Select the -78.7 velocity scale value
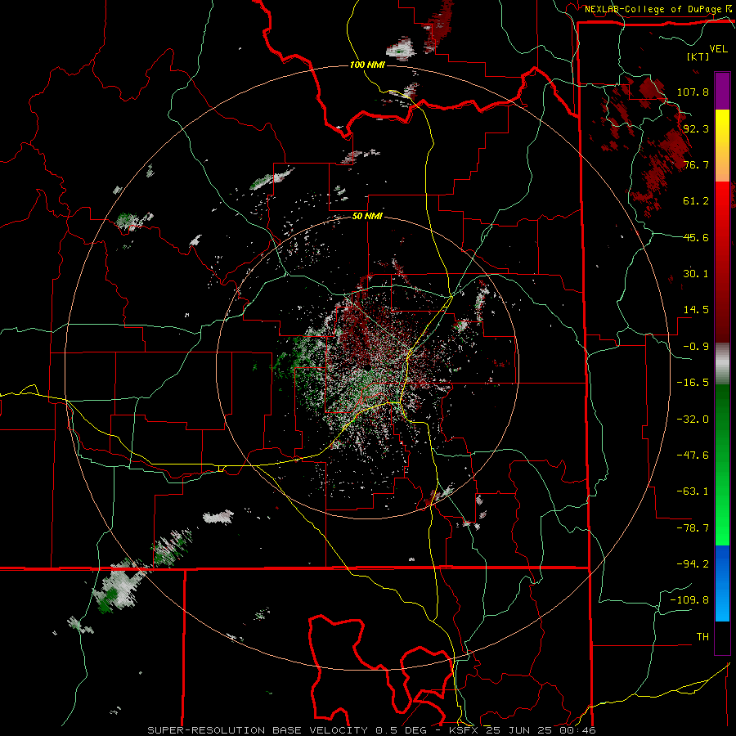This screenshot has height=736, width=736. click(x=693, y=528)
